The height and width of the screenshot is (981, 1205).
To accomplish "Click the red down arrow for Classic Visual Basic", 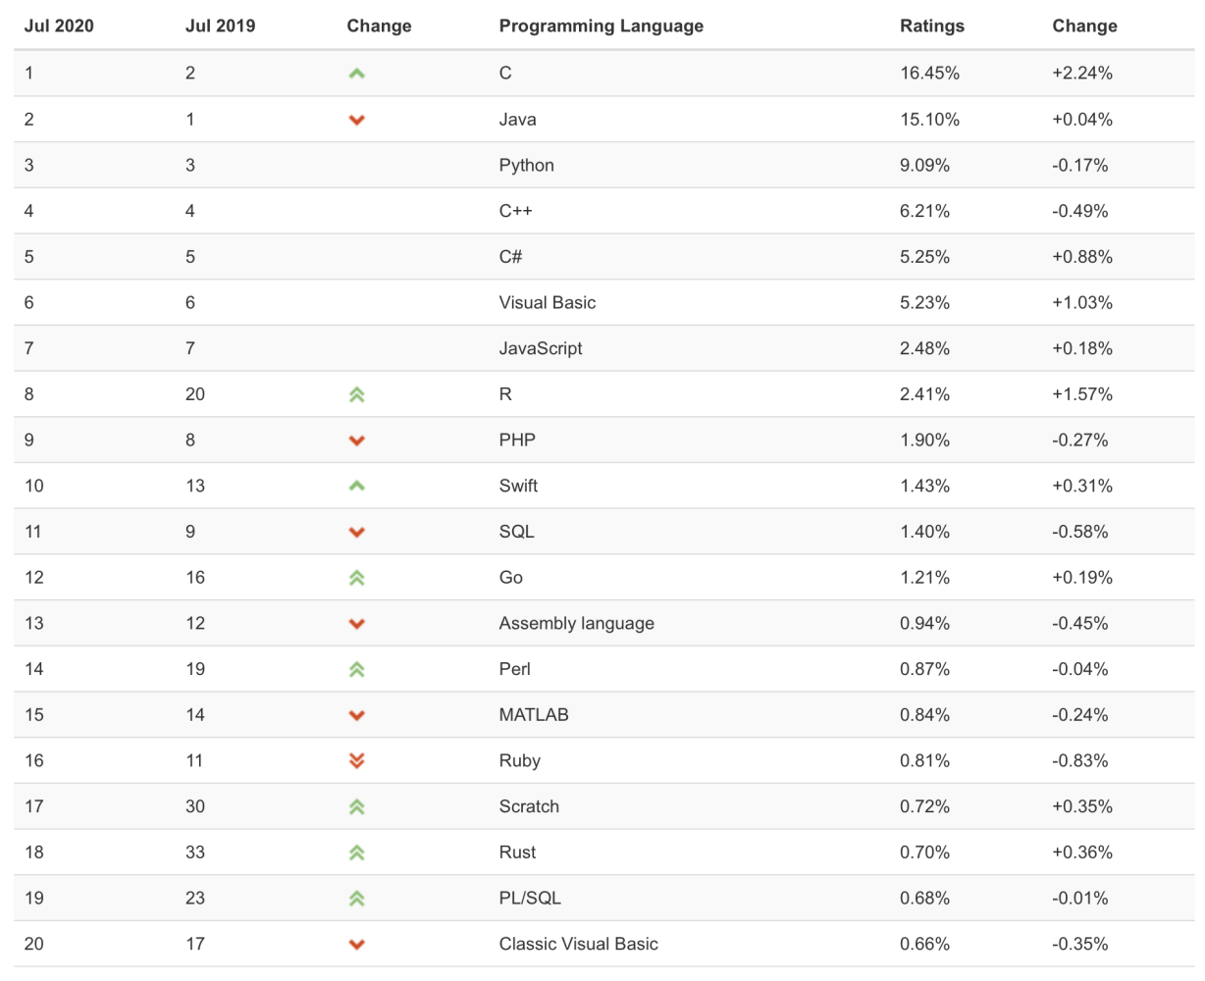I will point(357,945).
